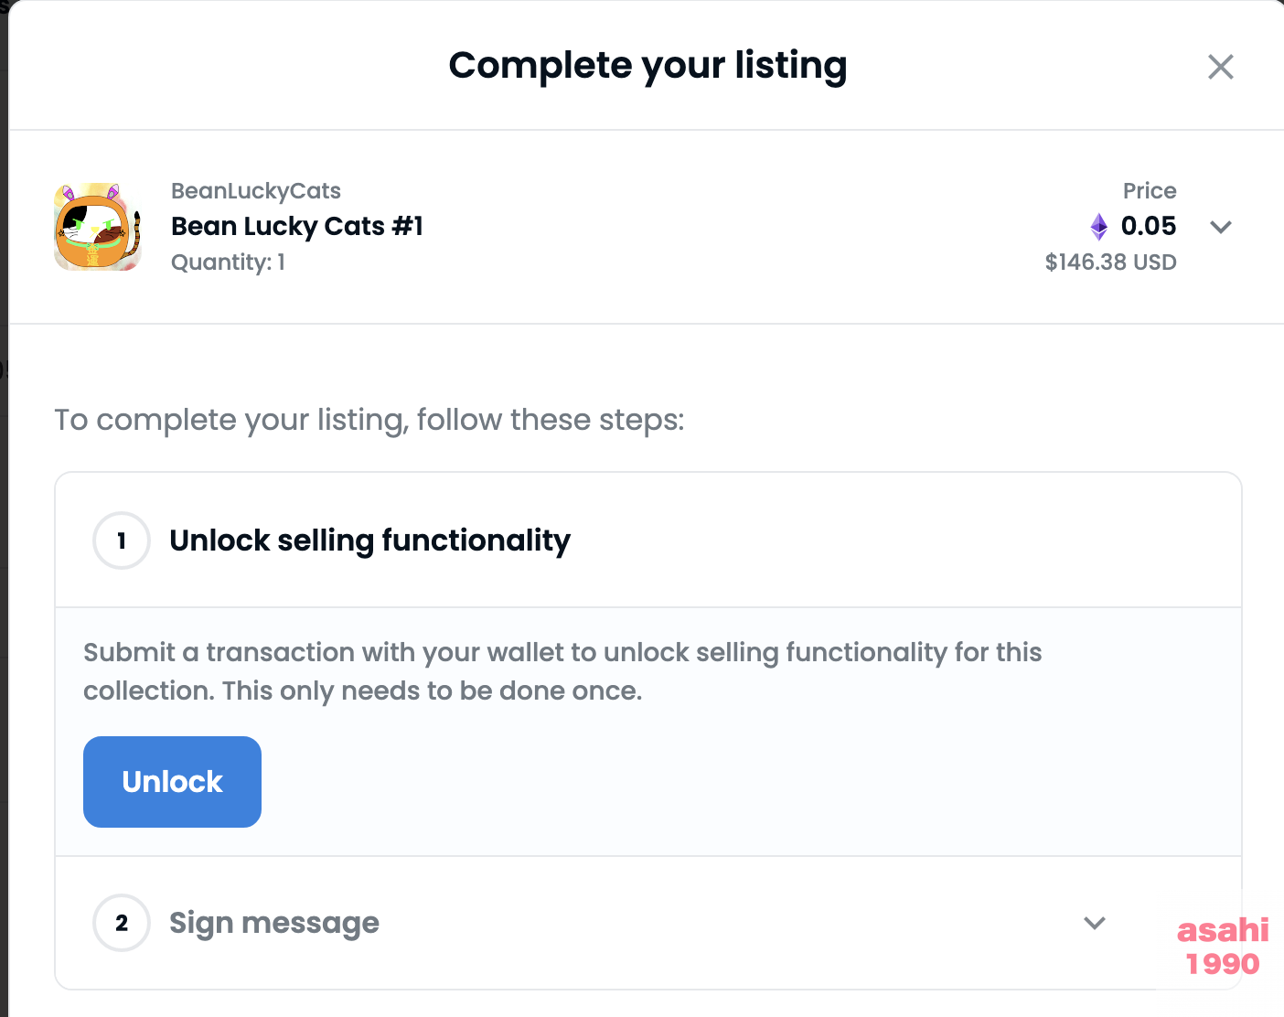Click the follow these steps instruction text
Viewport: 1284px width, 1017px height.
[x=369, y=420]
